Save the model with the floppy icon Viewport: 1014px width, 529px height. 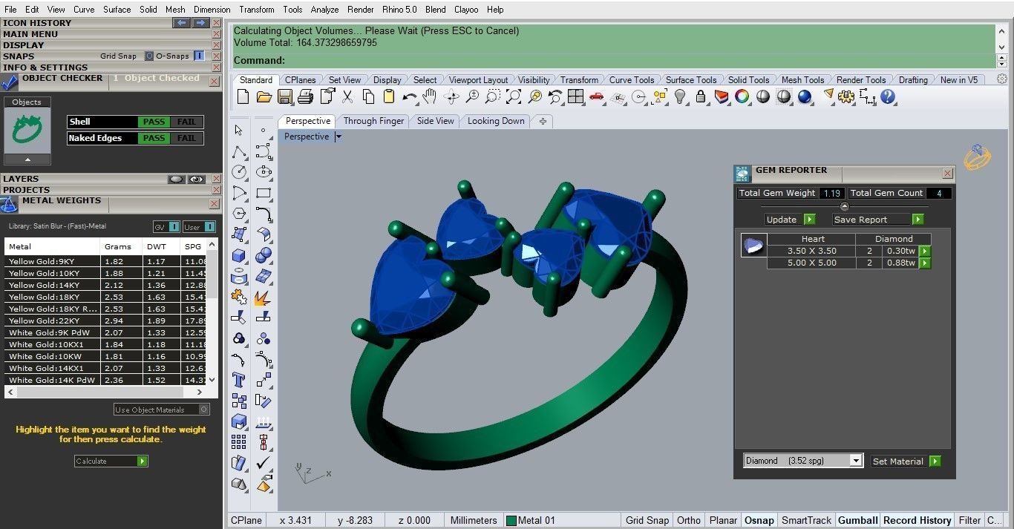(x=284, y=96)
